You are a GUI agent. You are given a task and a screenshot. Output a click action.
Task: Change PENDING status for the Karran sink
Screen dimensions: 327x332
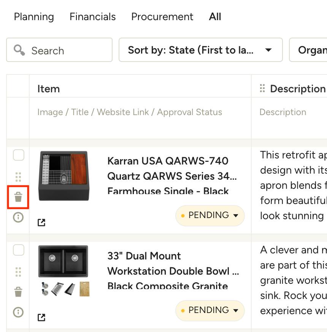(210, 215)
